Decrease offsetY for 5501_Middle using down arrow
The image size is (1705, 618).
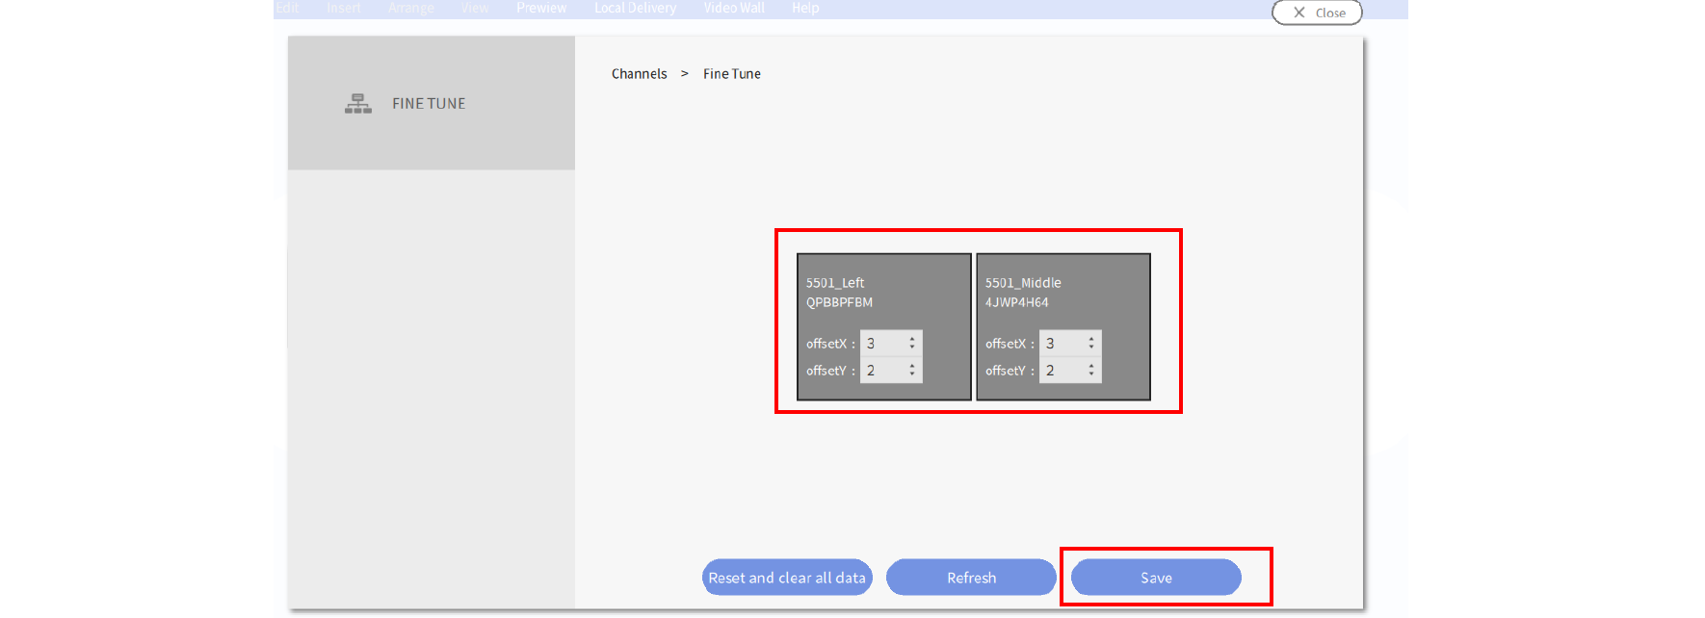[1091, 374]
